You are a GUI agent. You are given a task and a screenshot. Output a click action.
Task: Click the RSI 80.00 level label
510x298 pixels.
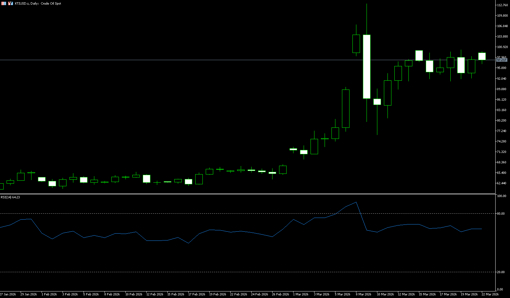click(501, 214)
